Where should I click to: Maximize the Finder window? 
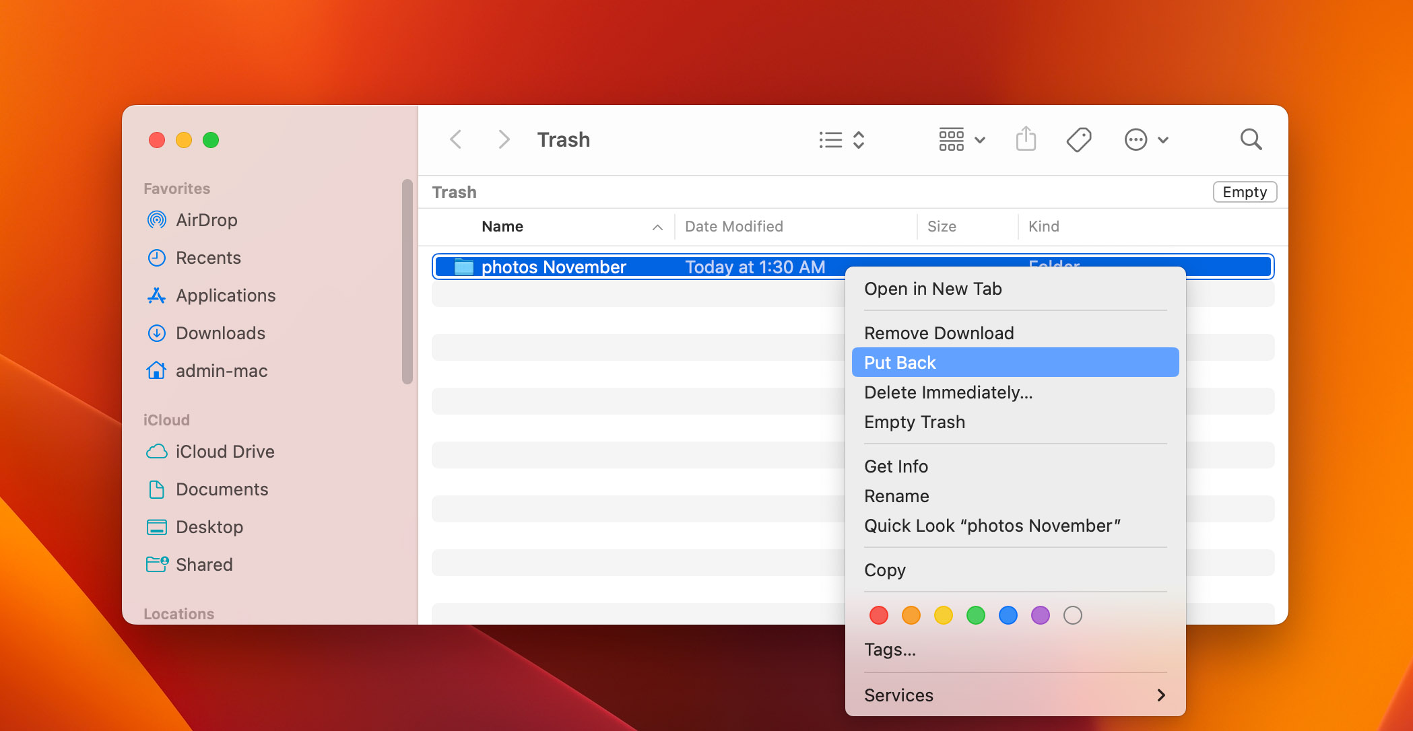(211, 139)
